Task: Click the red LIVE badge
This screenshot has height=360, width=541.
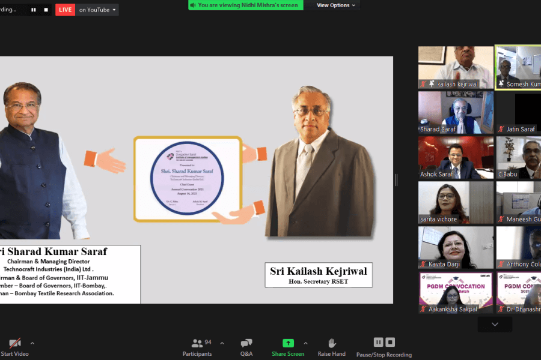Action: point(66,10)
